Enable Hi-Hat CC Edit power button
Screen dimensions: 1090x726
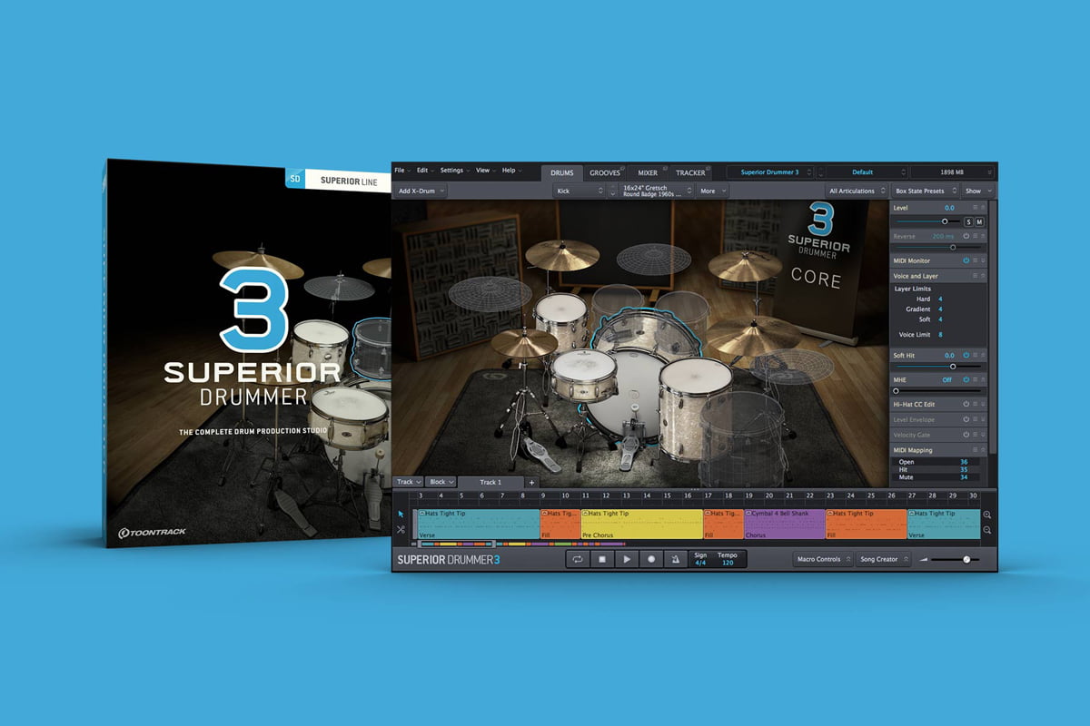(966, 404)
